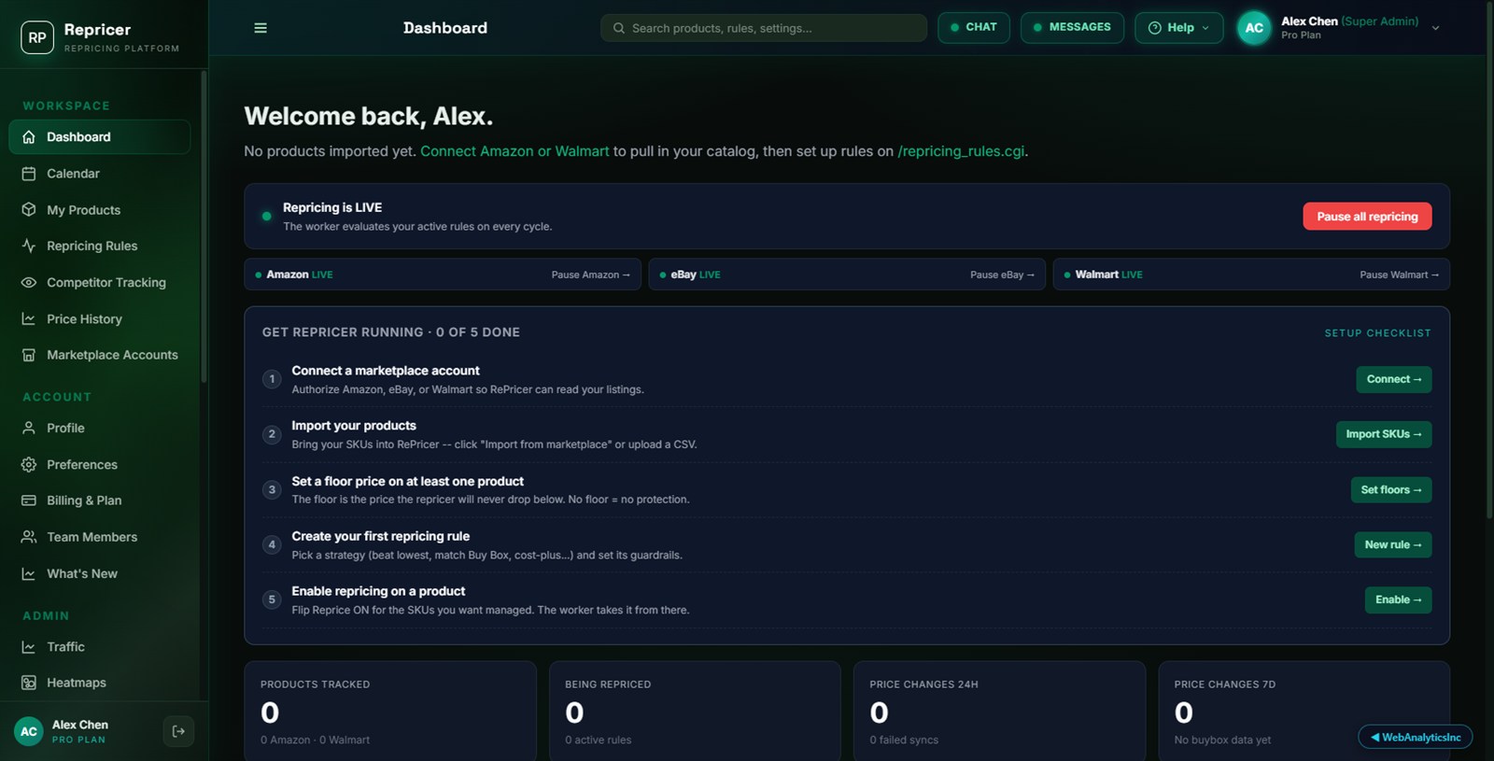
Task: Open Calendar via its sidebar icon
Action: (x=29, y=174)
